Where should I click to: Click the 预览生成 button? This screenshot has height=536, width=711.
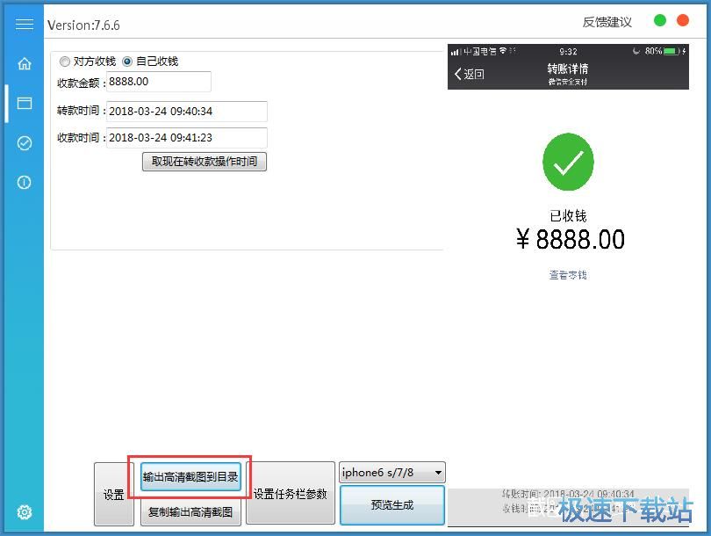click(x=392, y=504)
